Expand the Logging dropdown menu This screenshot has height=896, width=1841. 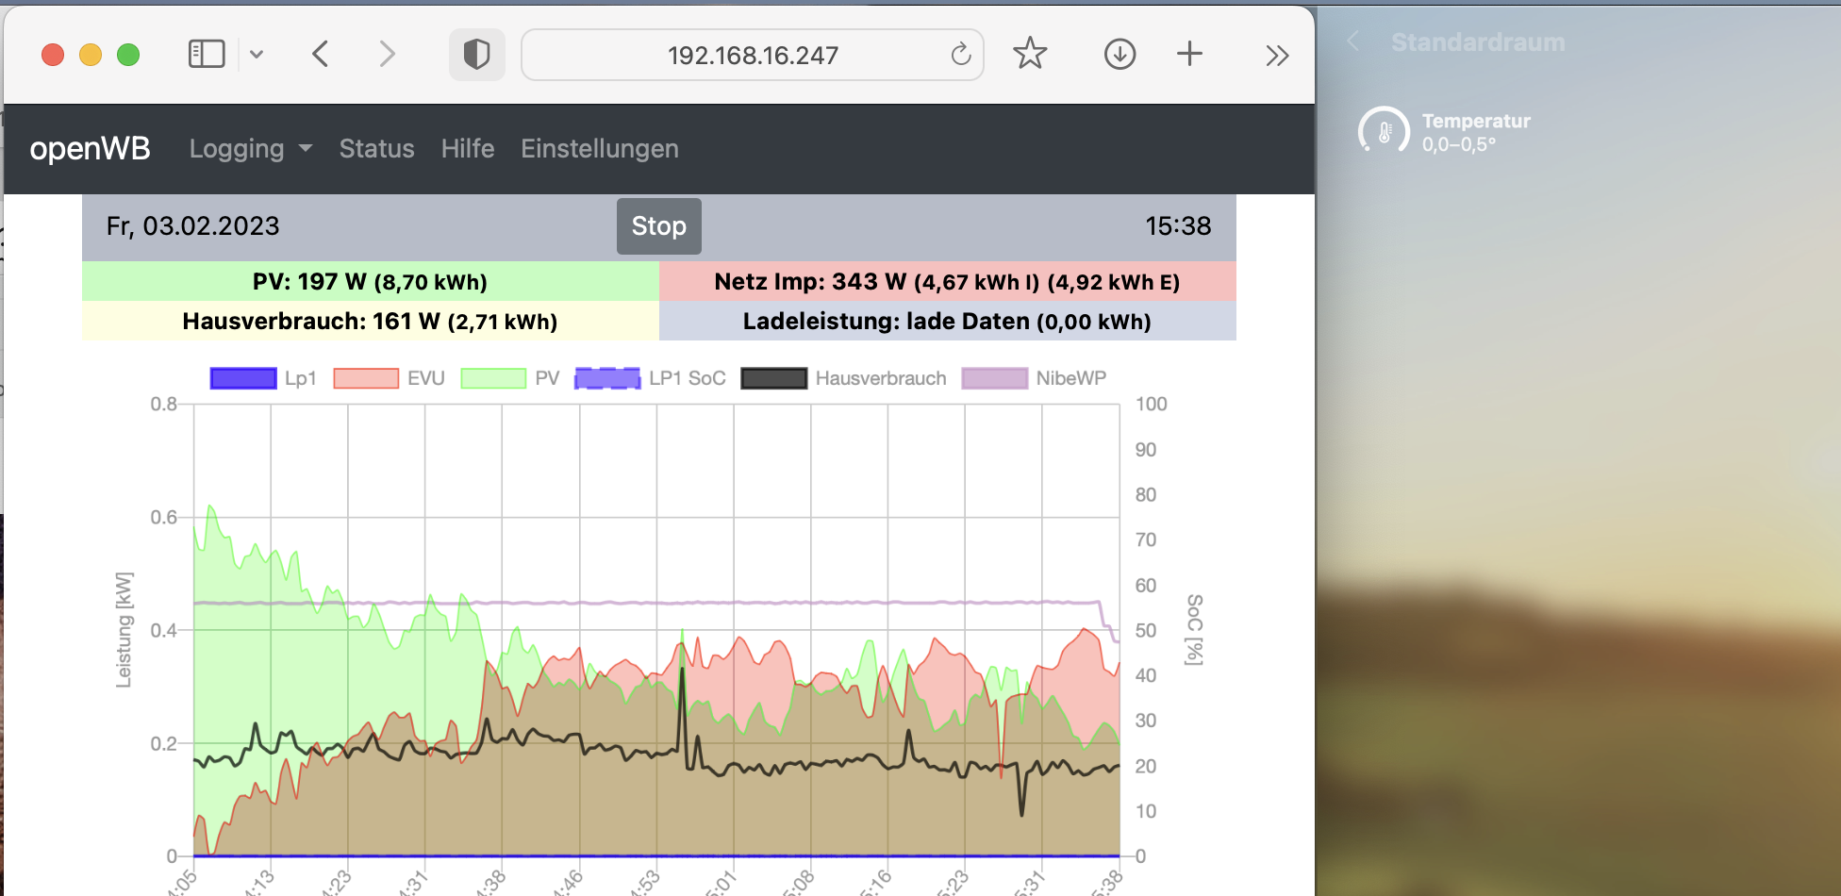pos(250,149)
